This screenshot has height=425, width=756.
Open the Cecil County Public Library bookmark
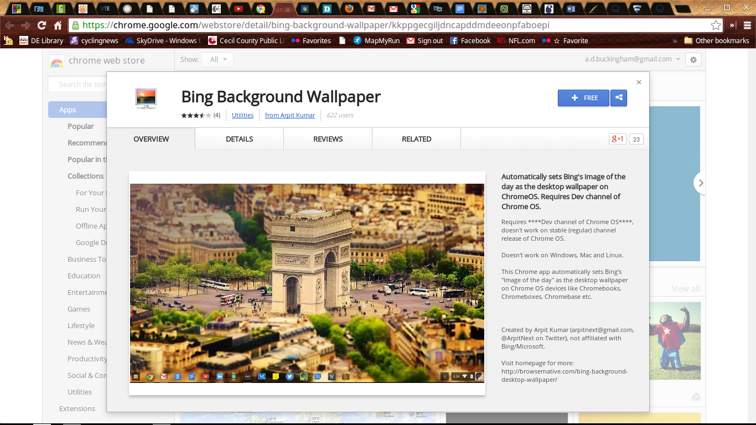point(246,40)
